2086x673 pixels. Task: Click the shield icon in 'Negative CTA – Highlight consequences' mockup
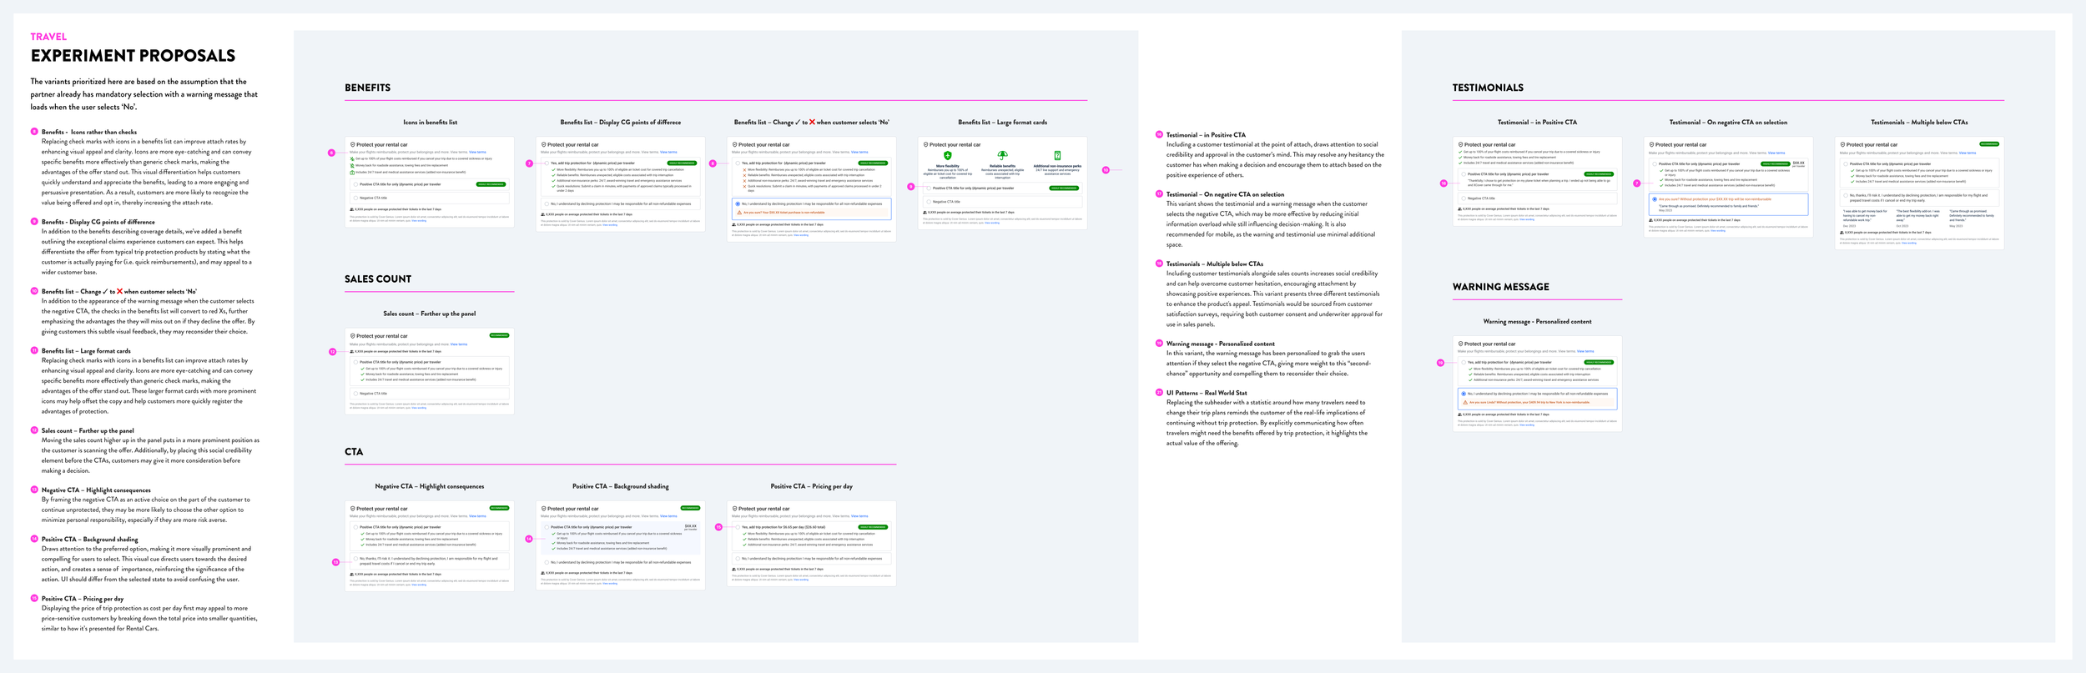[352, 509]
